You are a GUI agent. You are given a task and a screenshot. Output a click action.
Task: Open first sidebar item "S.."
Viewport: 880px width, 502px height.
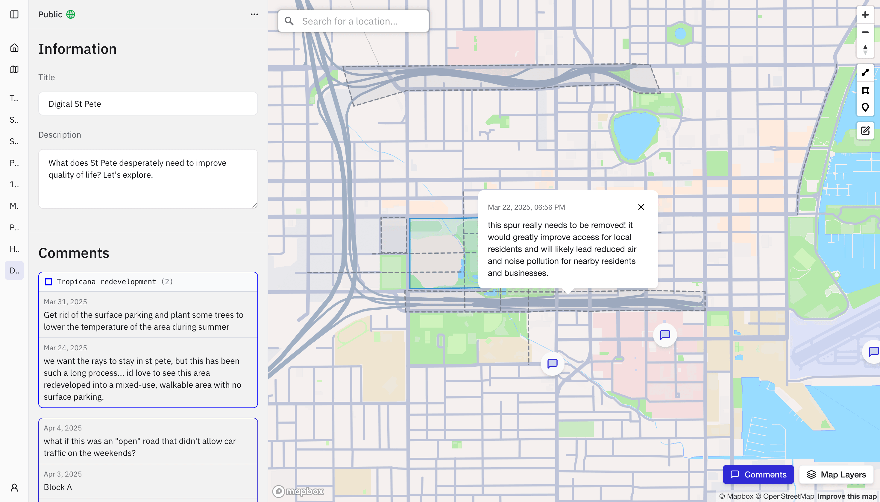(x=14, y=120)
